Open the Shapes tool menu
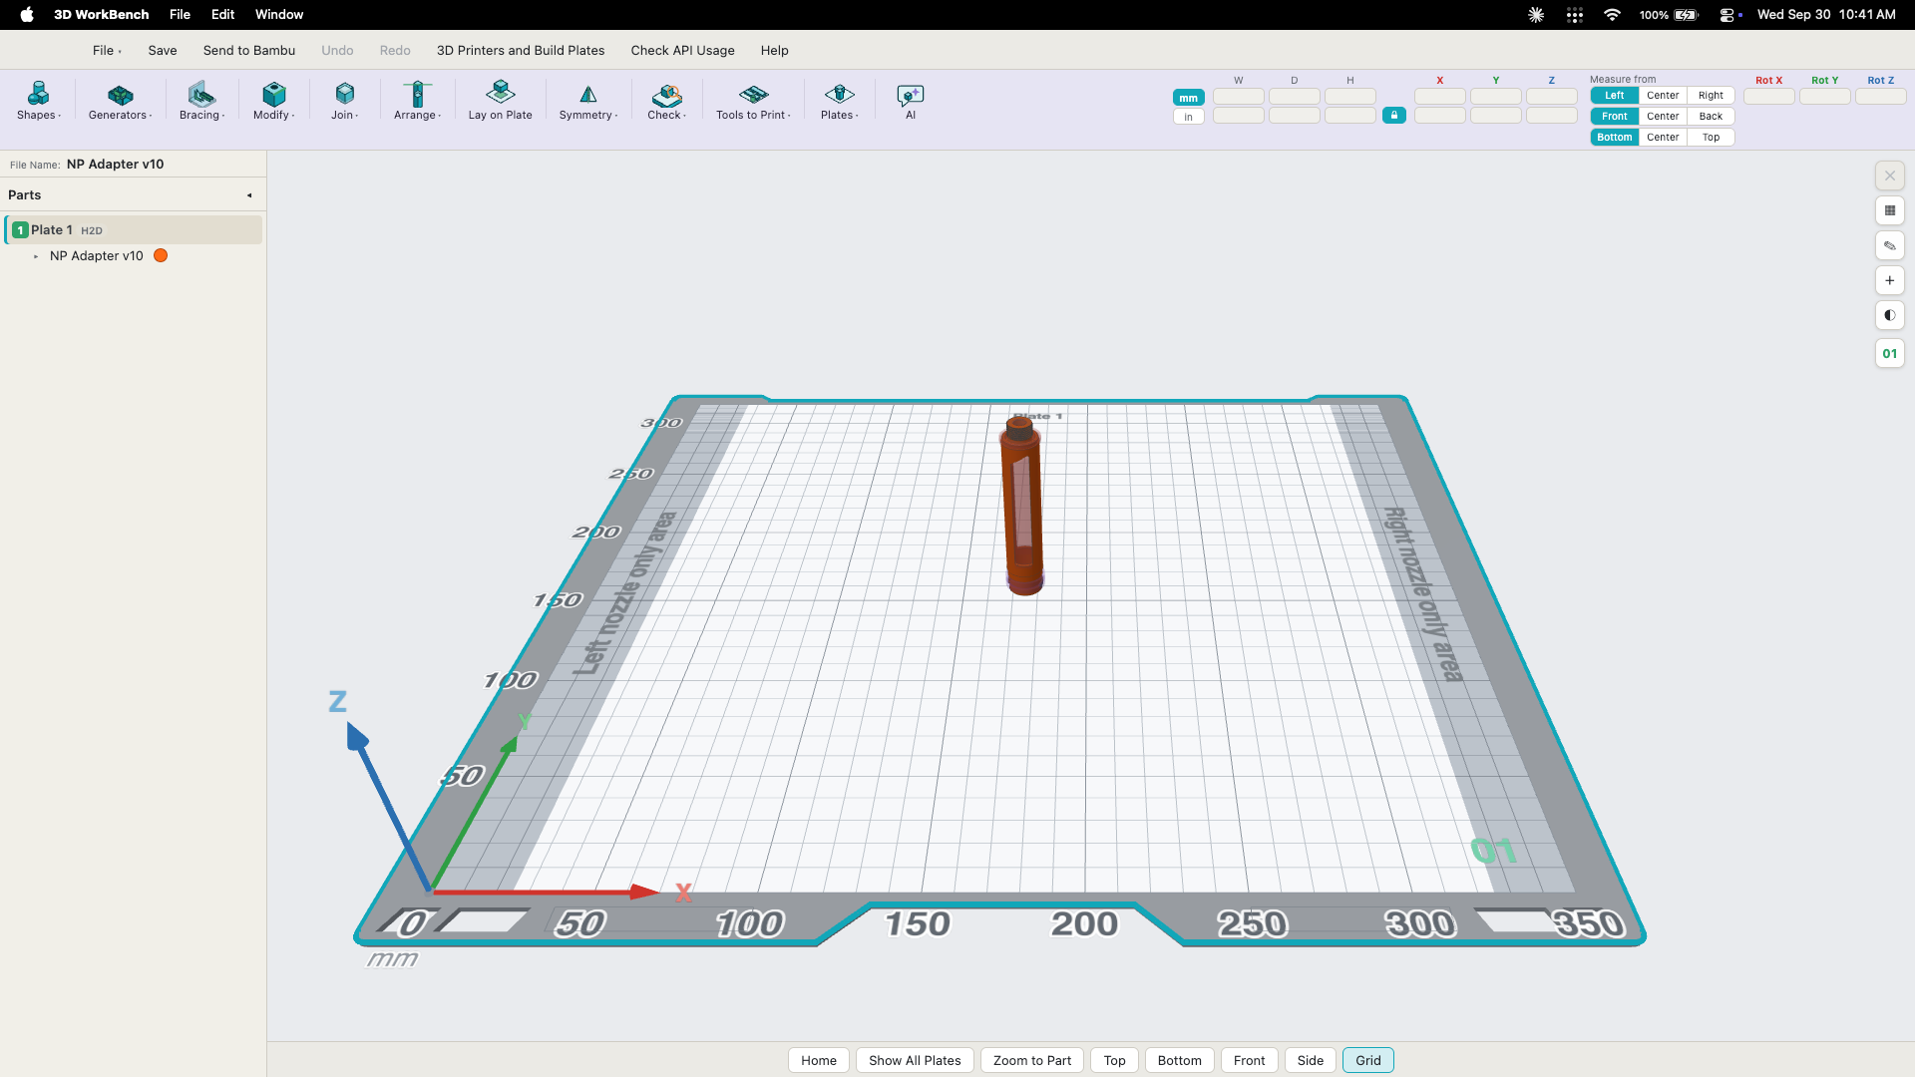This screenshot has width=1915, height=1077. coord(39,101)
